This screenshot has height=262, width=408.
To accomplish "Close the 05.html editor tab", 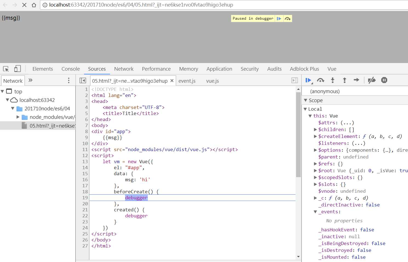I will coord(172,80).
